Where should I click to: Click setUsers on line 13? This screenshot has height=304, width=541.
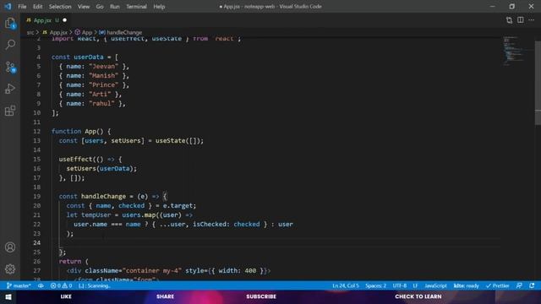coord(126,141)
